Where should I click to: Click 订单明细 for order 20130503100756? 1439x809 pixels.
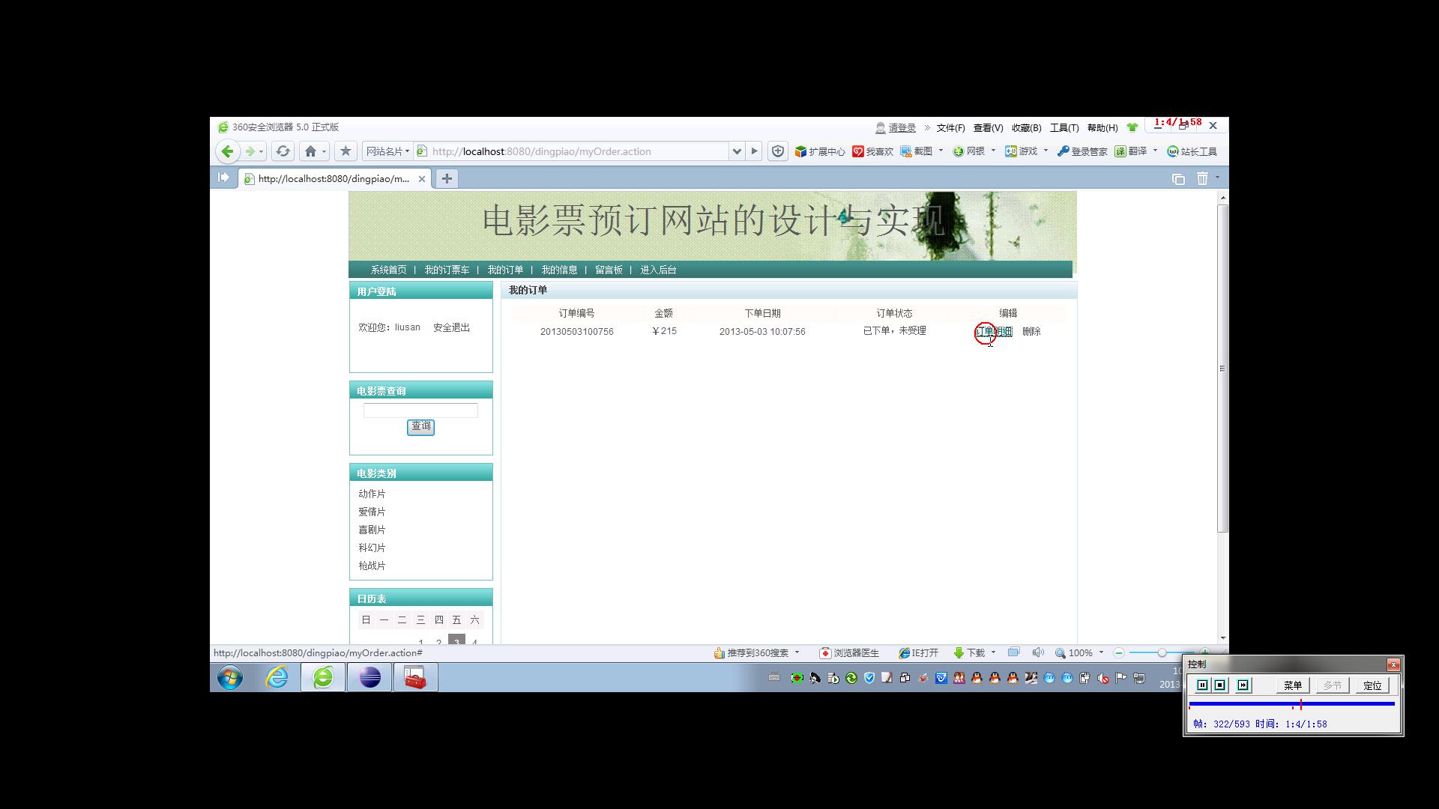(994, 331)
